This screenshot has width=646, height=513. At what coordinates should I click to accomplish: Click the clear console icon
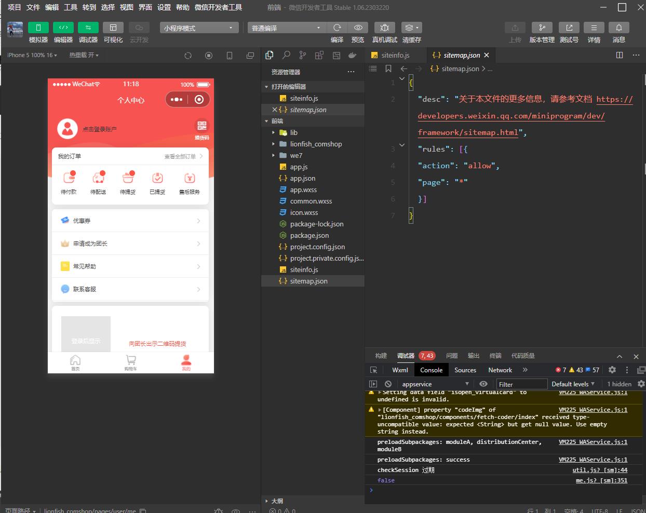(x=388, y=384)
